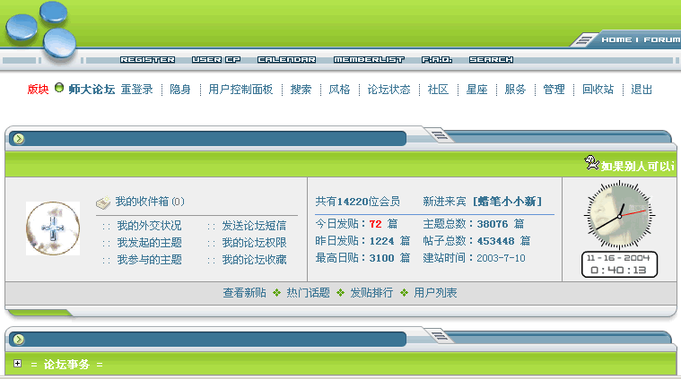The width and height of the screenshot is (681, 379).
Task: Click the striped page icon beside HOME
Action: tap(585, 40)
